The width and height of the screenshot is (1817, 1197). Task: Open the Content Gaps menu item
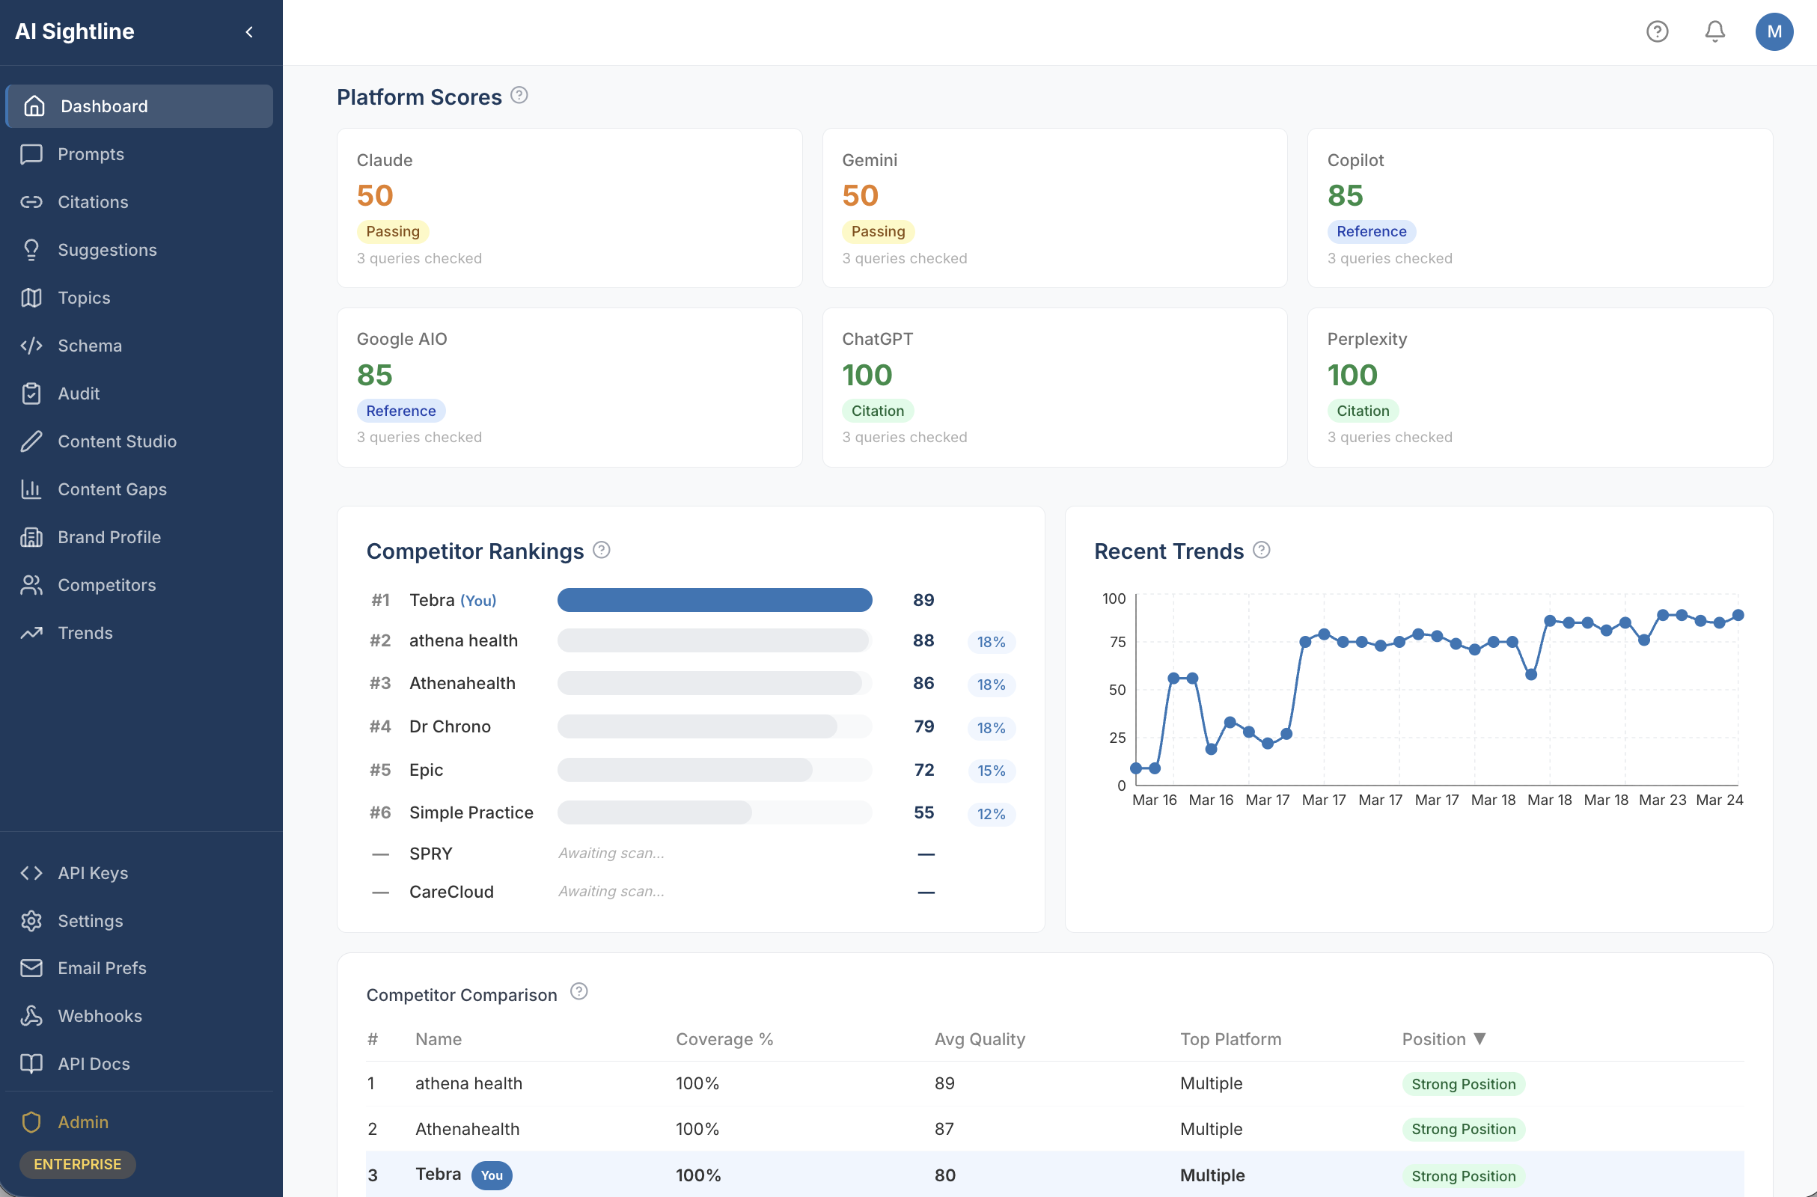112,489
